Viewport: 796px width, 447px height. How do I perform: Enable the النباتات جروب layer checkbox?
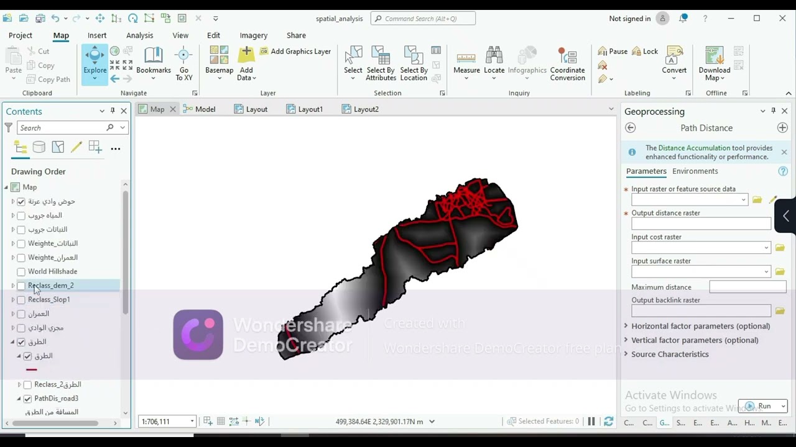tap(21, 230)
